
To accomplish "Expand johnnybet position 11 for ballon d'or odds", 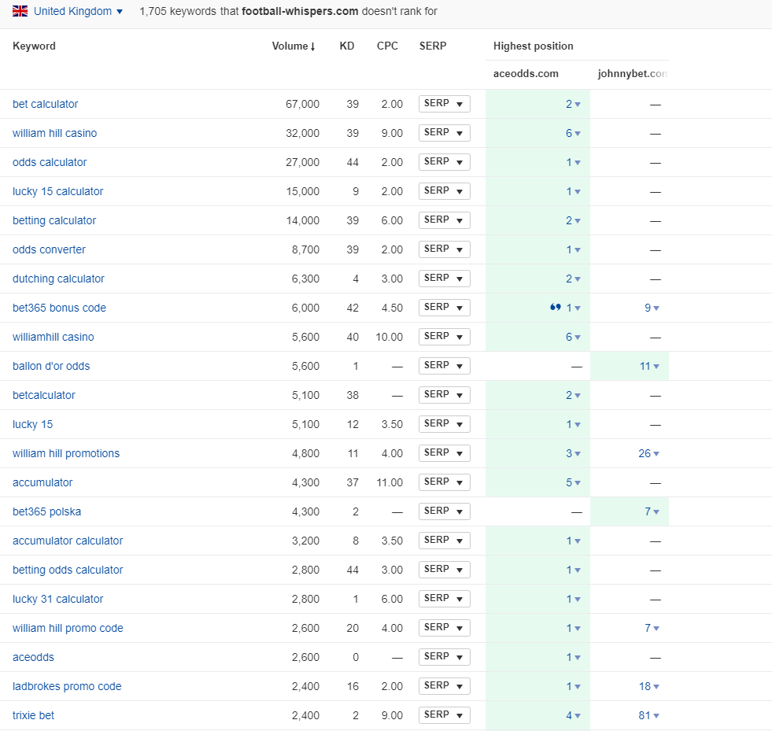I will click(x=649, y=366).
